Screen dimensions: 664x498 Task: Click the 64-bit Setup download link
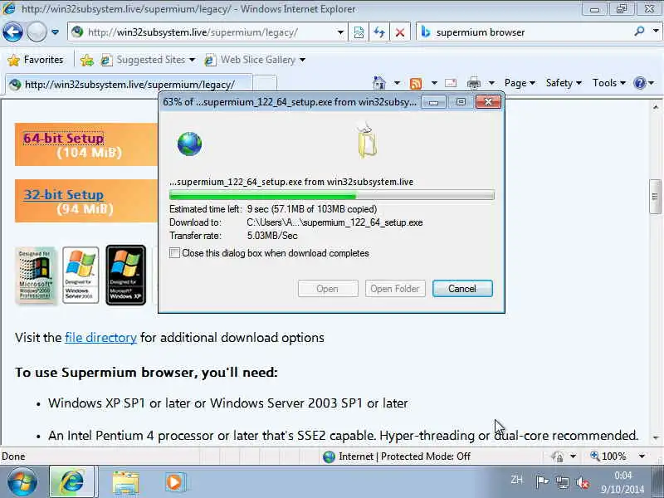(64, 138)
